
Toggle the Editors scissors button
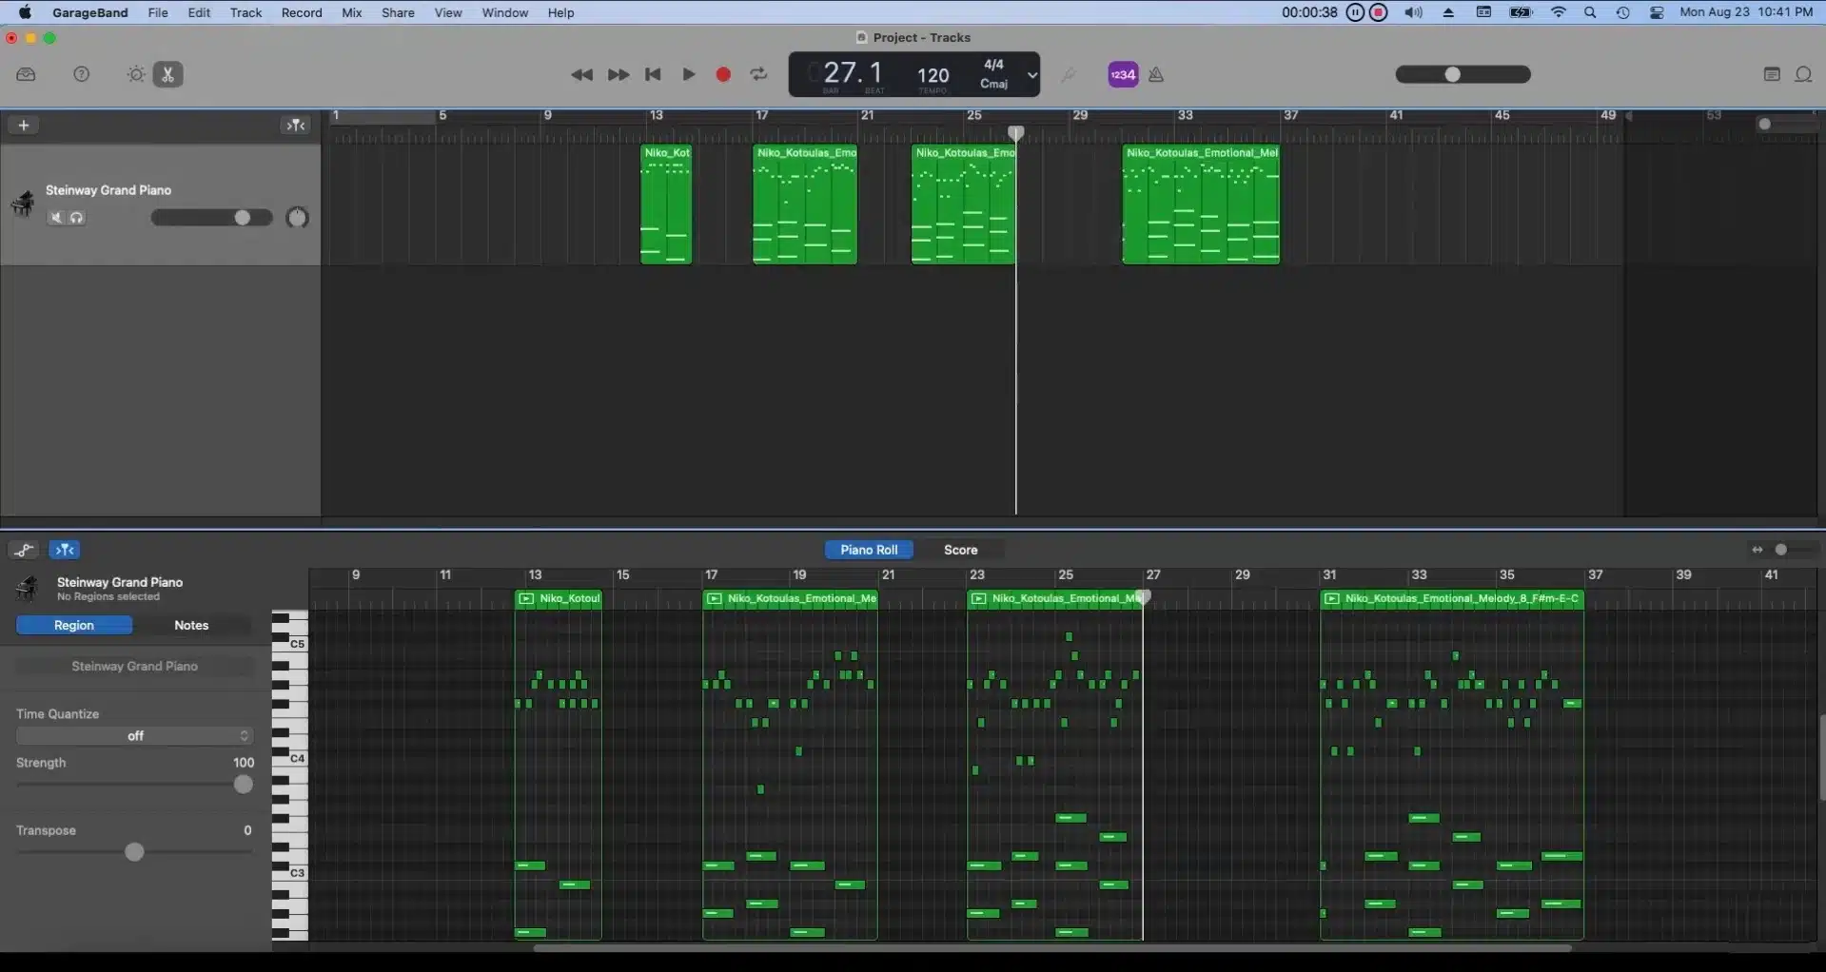pos(168,74)
